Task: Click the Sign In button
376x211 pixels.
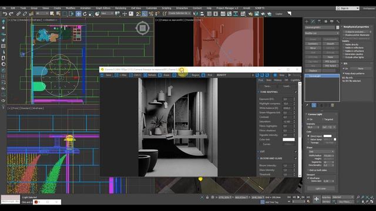Action: tap(348, 8)
